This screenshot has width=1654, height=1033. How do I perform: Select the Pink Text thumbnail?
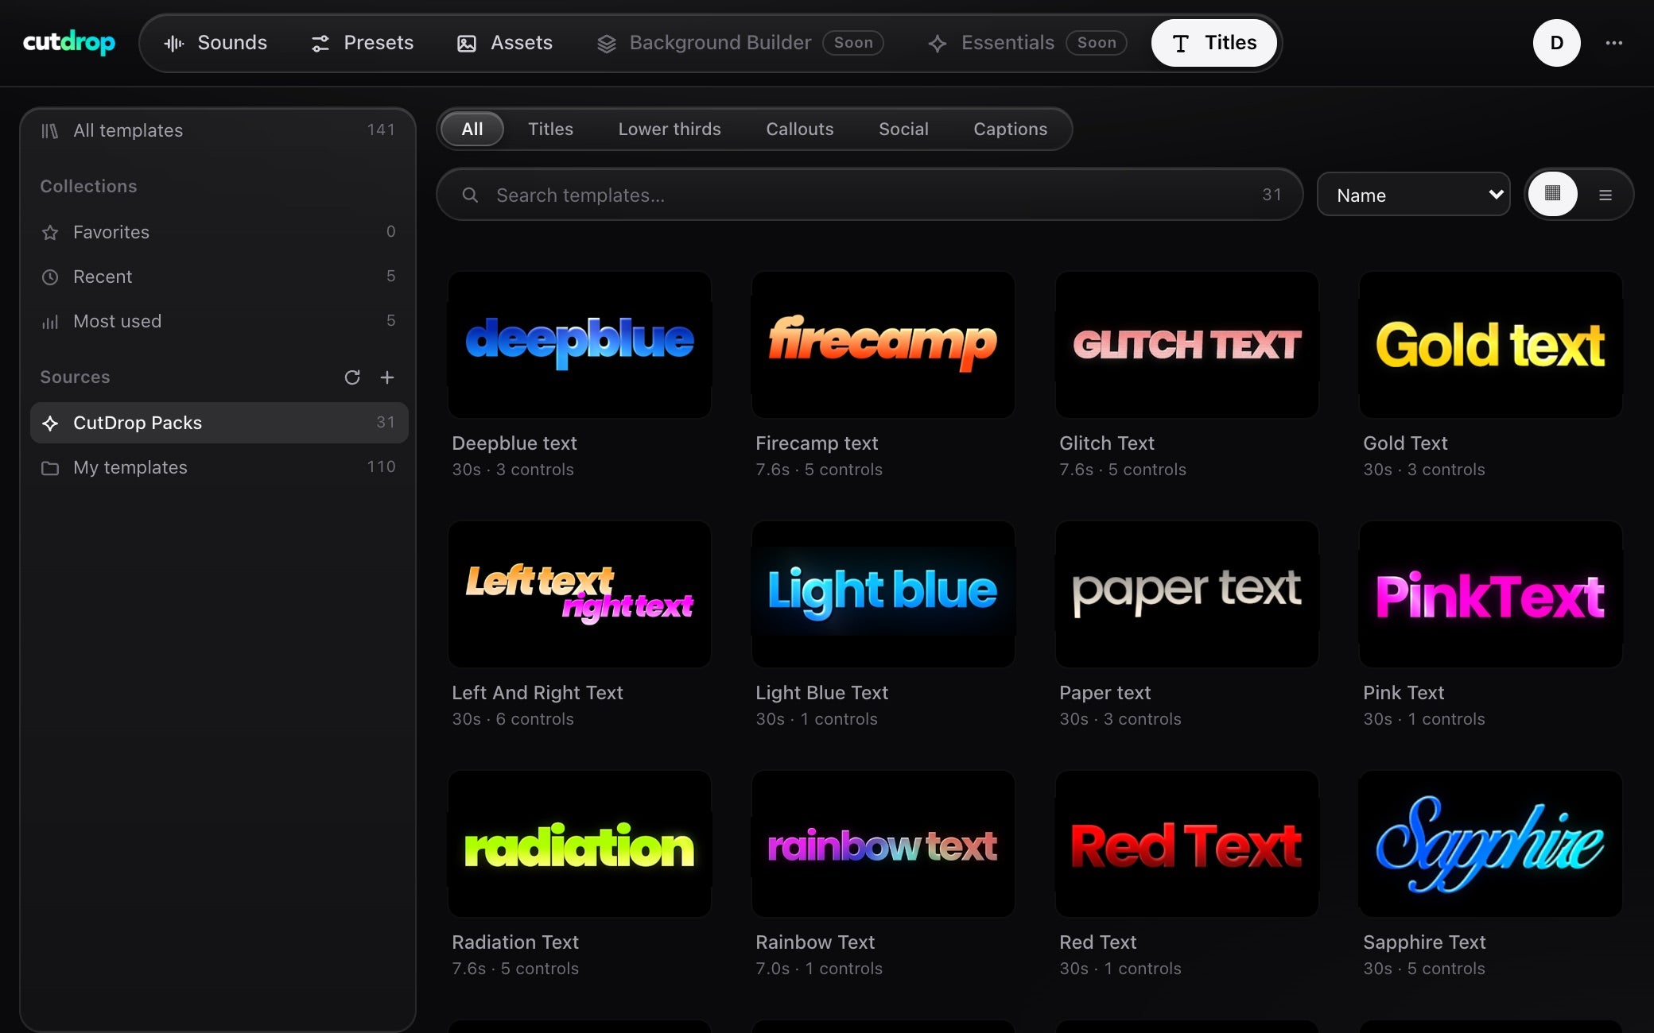1491,594
